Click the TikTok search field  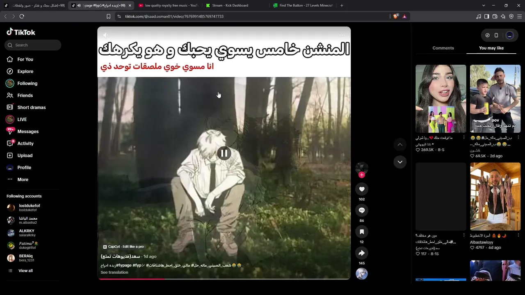coord(33,45)
